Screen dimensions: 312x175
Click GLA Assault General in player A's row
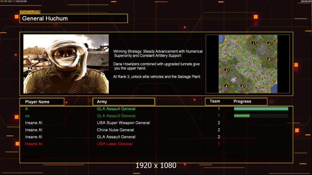pos(116,109)
